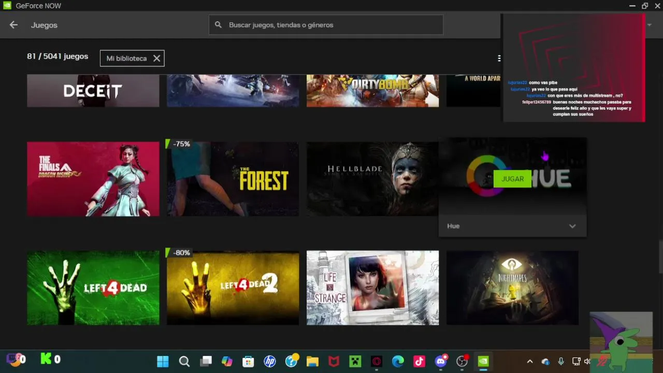
Task: Open File Explorer from the taskbar
Action: point(312,361)
